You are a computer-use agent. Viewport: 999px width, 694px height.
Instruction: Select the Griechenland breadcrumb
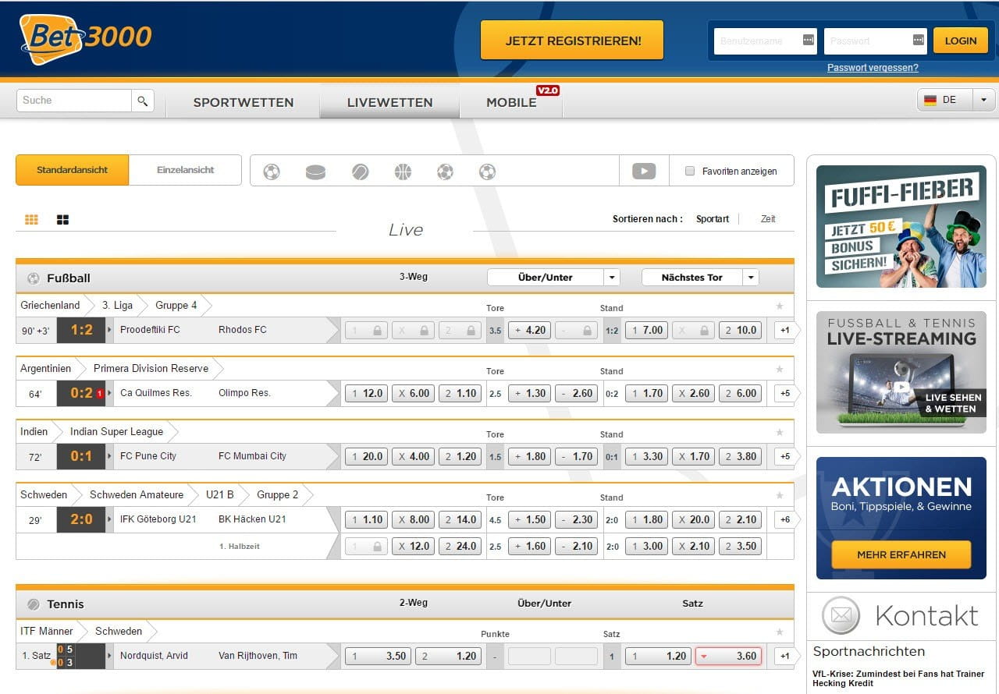tap(50, 305)
